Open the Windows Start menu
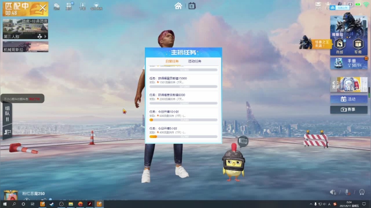The height and width of the screenshot is (208, 371). click(5, 204)
